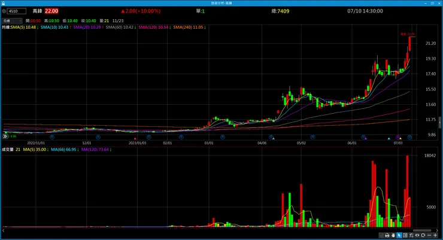443x240 pixels.
Task: Click the horizontal scrollbar left arrow
Action: coord(4,230)
